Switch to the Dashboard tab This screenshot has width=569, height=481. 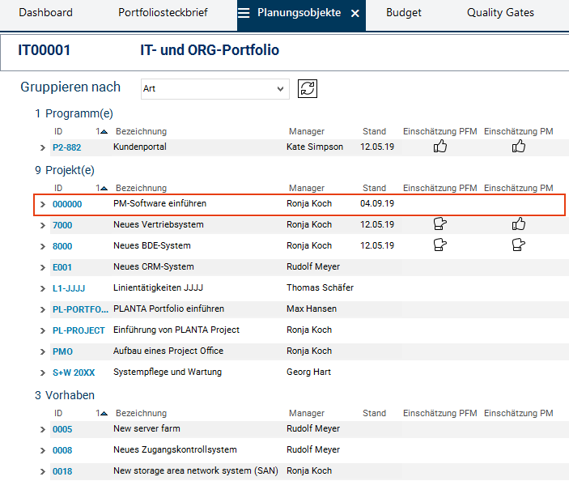45,13
